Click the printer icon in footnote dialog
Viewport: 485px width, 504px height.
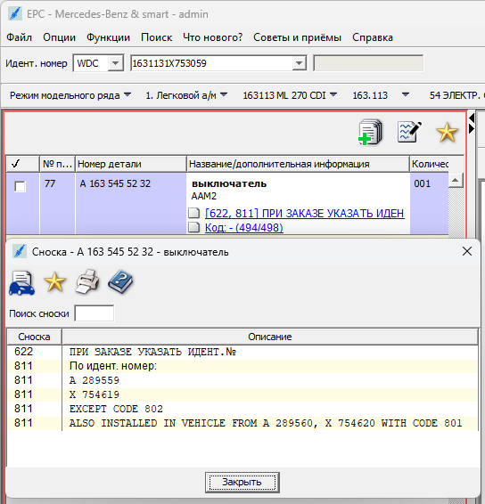tap(87, 282)
